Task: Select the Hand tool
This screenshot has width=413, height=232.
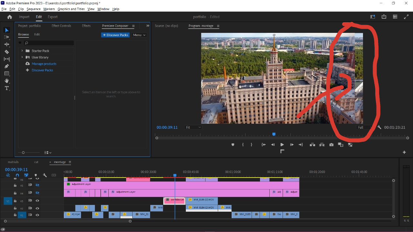Action: (x=7, y=81)
